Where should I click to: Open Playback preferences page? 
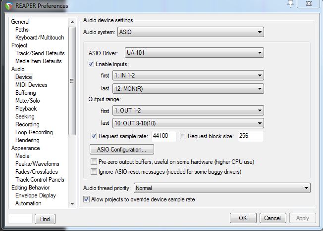coord(26,109)
